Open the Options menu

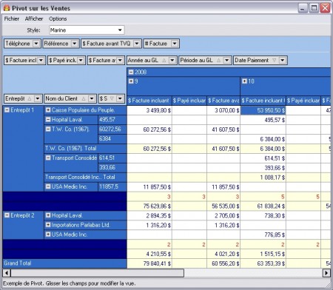point(58,18)
